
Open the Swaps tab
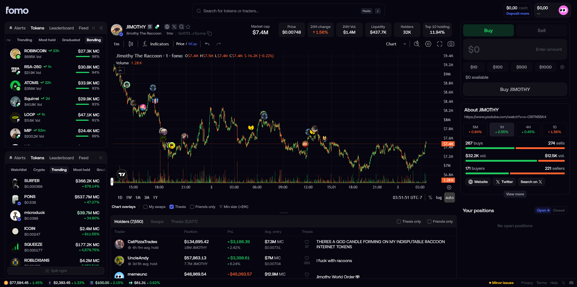click(157, 221)
